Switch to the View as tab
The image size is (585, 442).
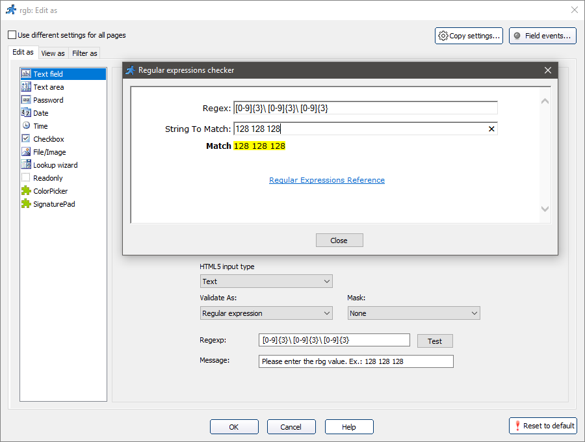[x=53, y=53]
